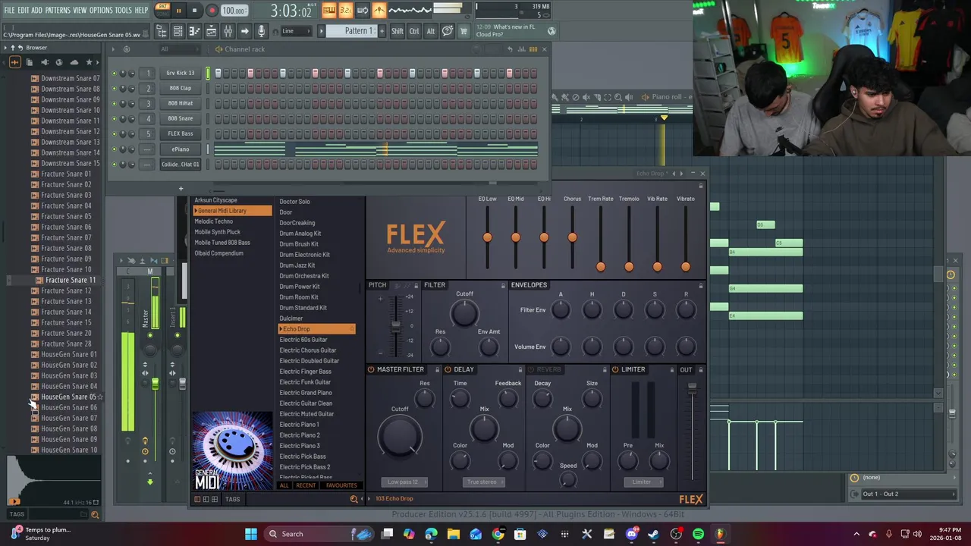Open the VIEW menu
The width and height of the screenshot is (971, 546).
tap(80, 10)
